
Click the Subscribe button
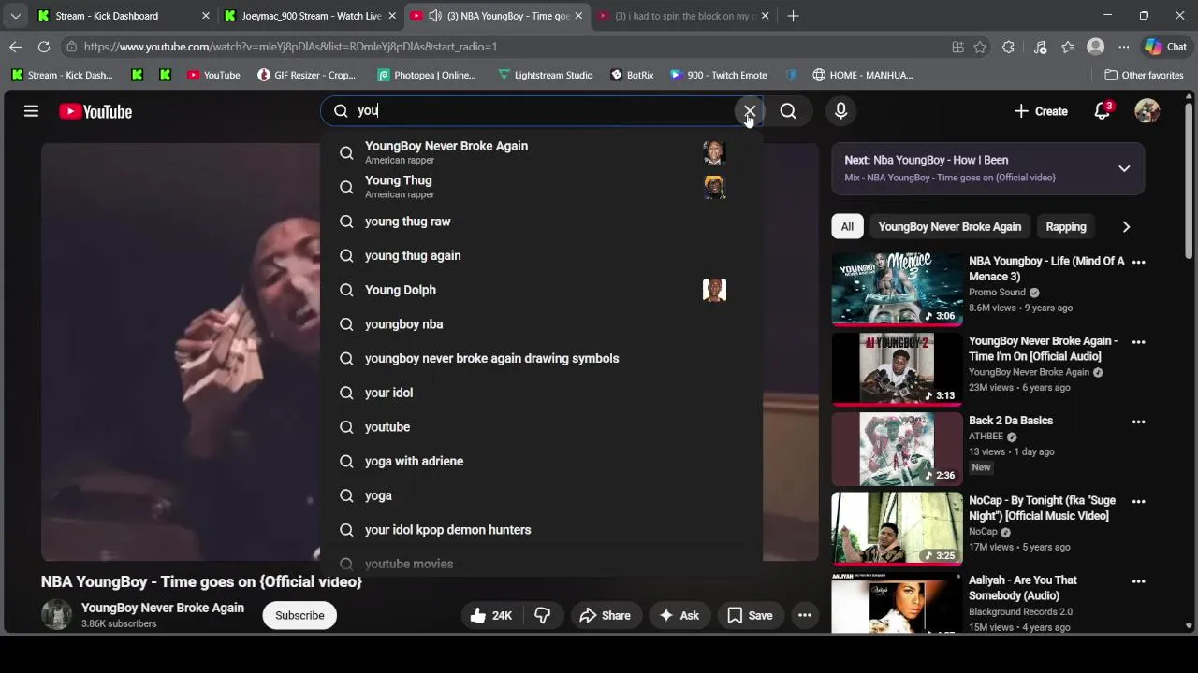coord(299,615)
